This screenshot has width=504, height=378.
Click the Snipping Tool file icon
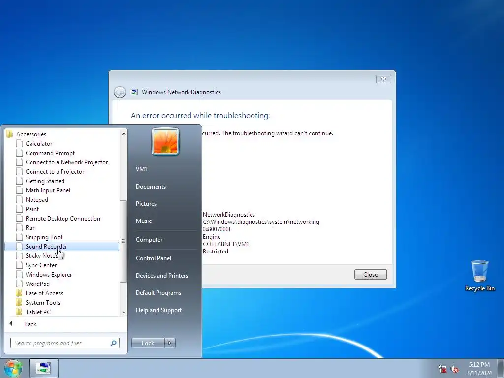click(x=20, y=237)
